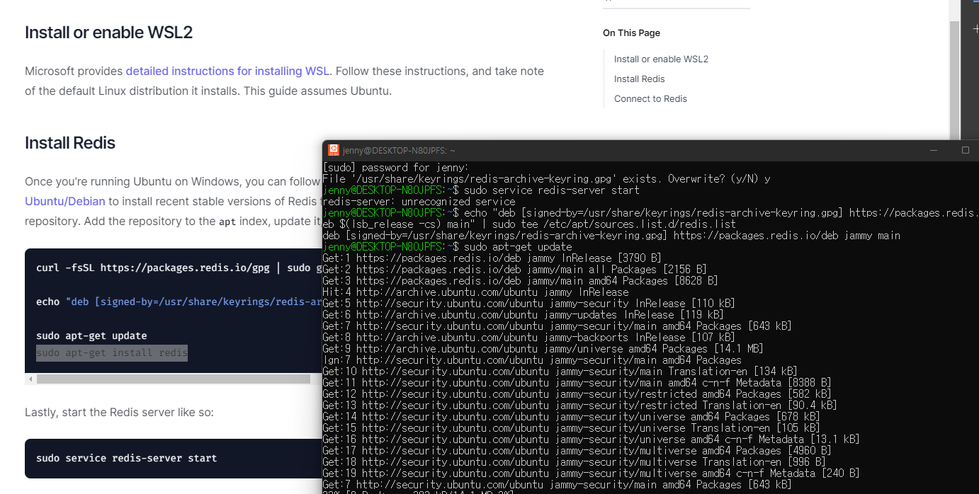This screenshot has width=979, height=494.
Task: Click terminal line sudo service redis-server start
Action: [x=481, y=190]
